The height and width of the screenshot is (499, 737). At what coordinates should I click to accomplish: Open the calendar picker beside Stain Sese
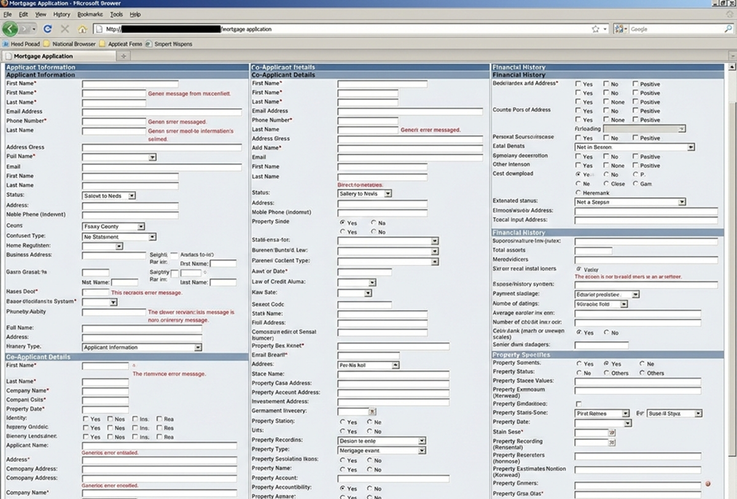tap(611, 433)
